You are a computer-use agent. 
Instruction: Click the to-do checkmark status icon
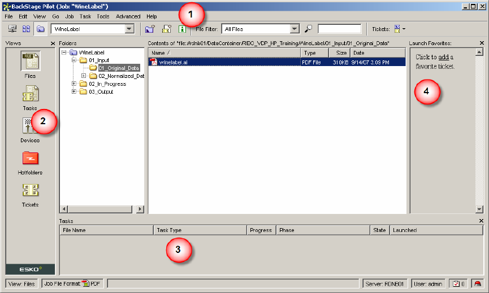[456, 283]
